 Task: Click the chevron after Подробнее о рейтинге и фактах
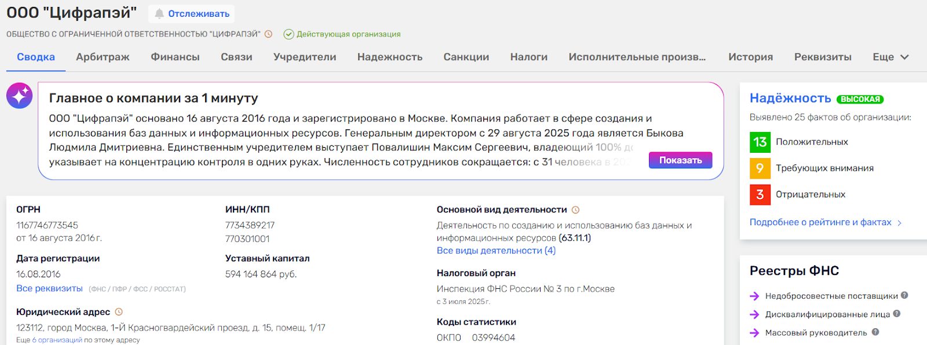[x=899, y=223]
